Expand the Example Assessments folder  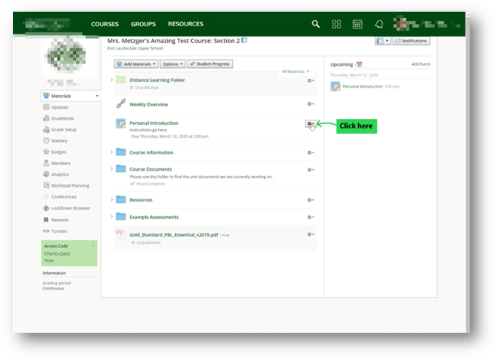[x=112, y=217]
